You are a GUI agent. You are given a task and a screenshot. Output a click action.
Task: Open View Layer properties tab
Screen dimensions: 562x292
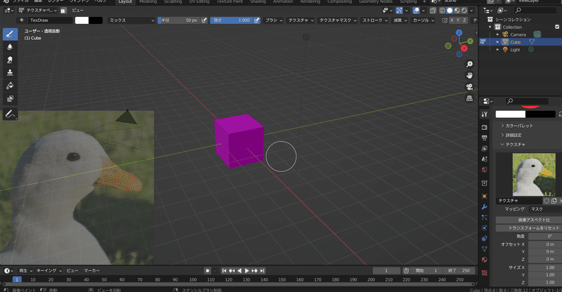(485, 148)
